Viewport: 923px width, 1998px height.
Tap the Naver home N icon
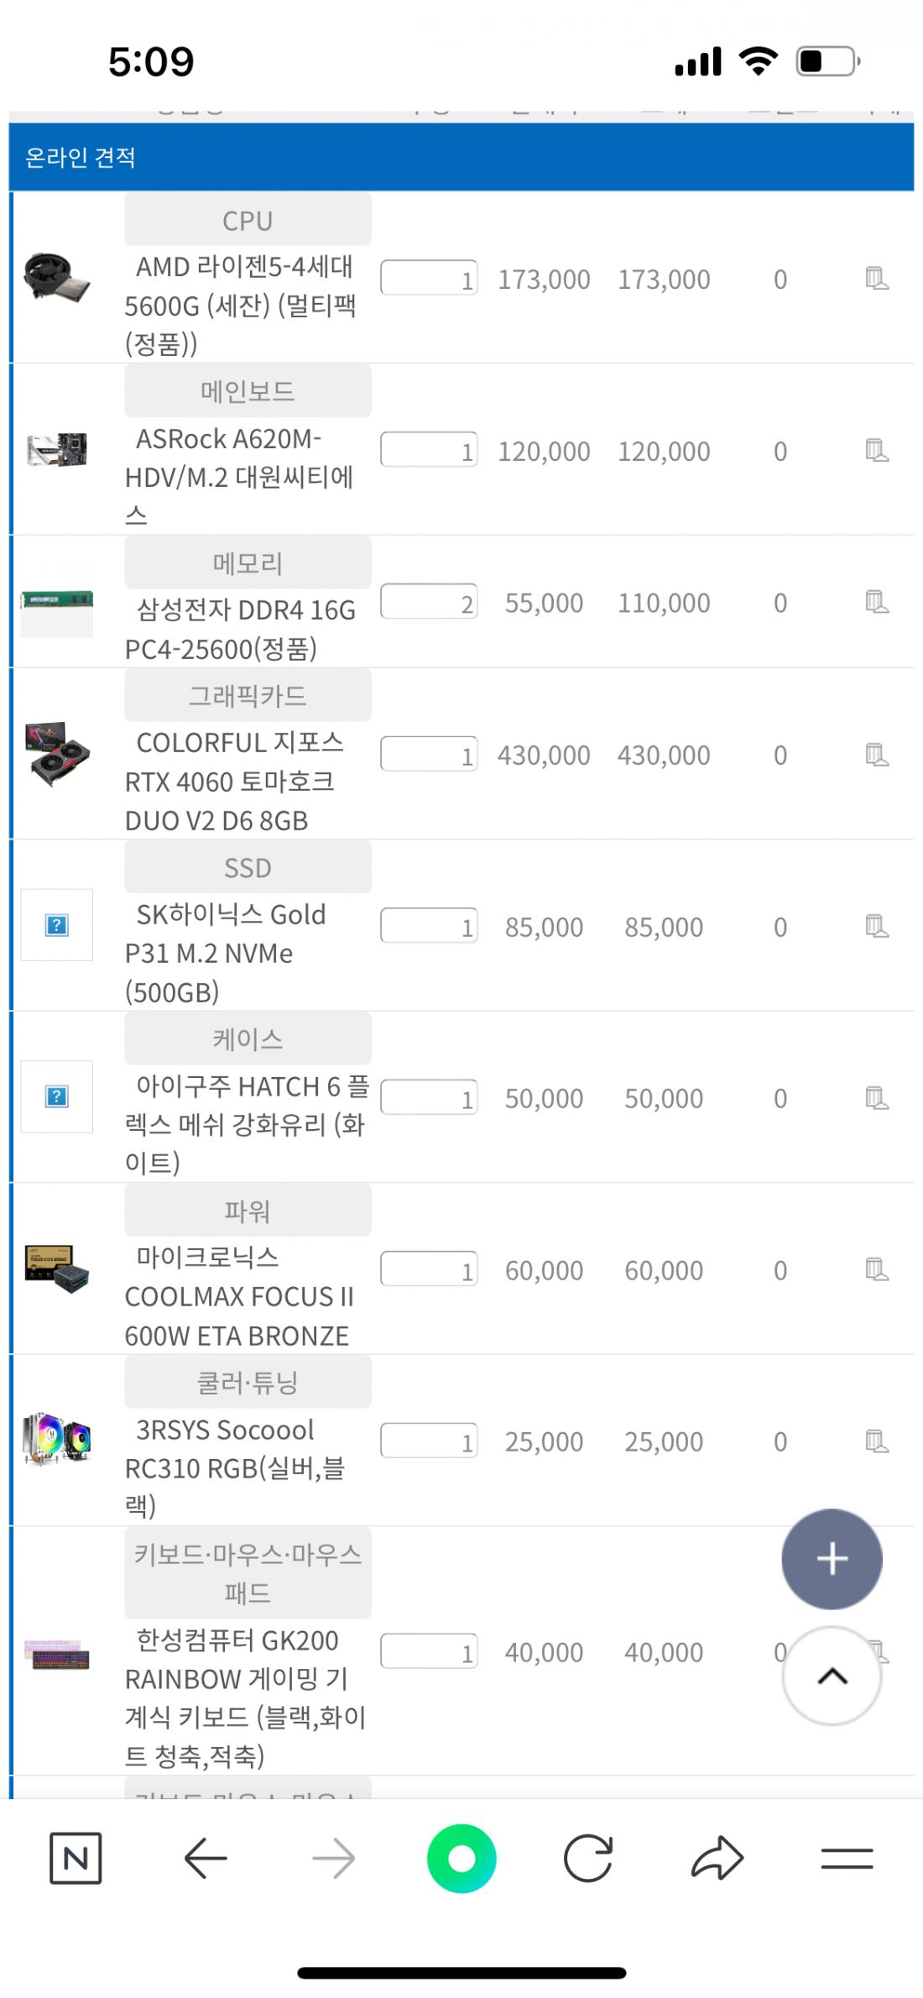click(76, 1859)
